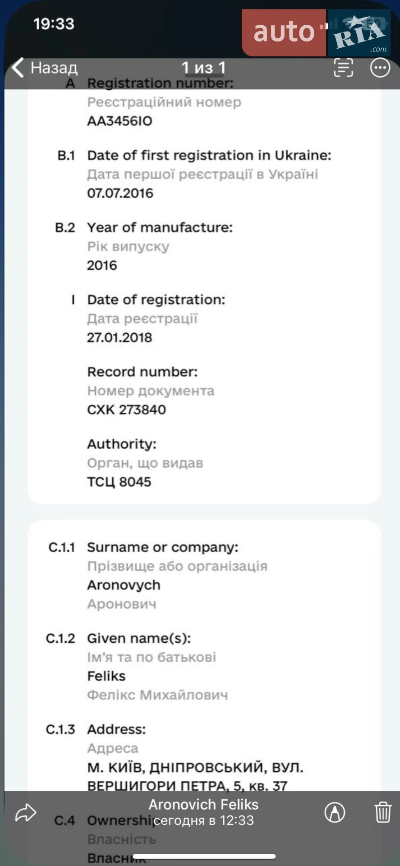Go back using Назад label
The height and width of the screenshot is (866, 400).
(x=54, y=68)
